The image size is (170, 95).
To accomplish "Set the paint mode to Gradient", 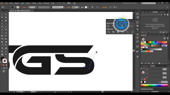I will point(4,65).
